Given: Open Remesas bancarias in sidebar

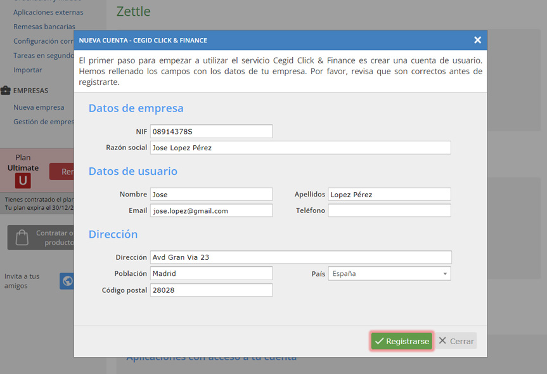Looking at the screenshot, I should [44, 27].
